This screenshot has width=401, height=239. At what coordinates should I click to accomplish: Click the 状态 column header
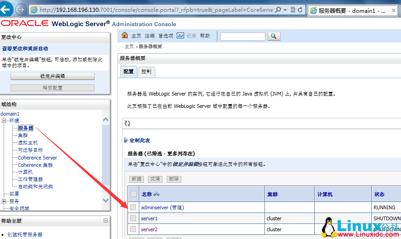click(379, 194)
